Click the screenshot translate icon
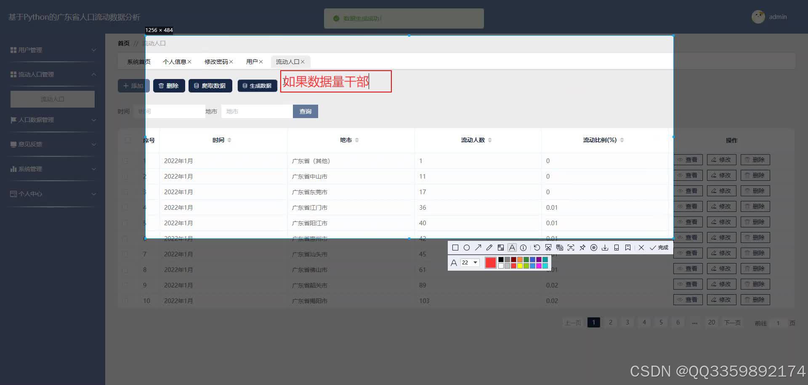The height and width of the screenshot is (385, 808). (x=559, y=248)
